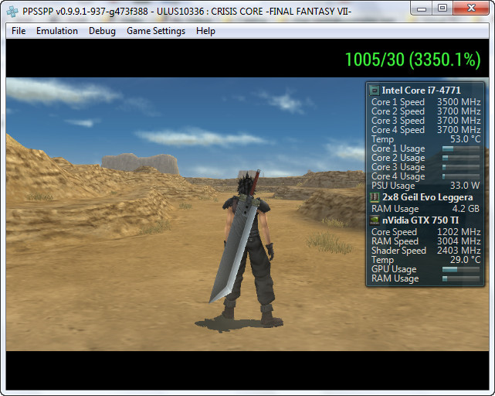Image resolution: width=495 pixels, height=396 pixels.
Task: Click the green FPS counter 1005/30 (3350.1%)
Action: point(412,60)
